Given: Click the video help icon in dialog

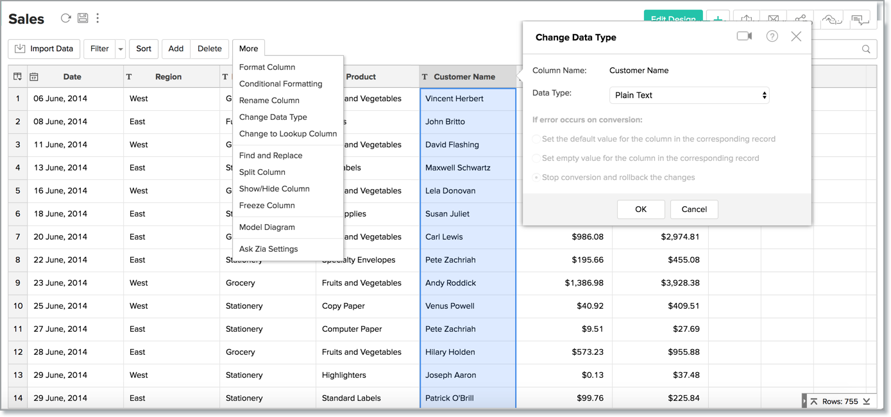Looking at the screenshot, I should [x=744, y=37].
